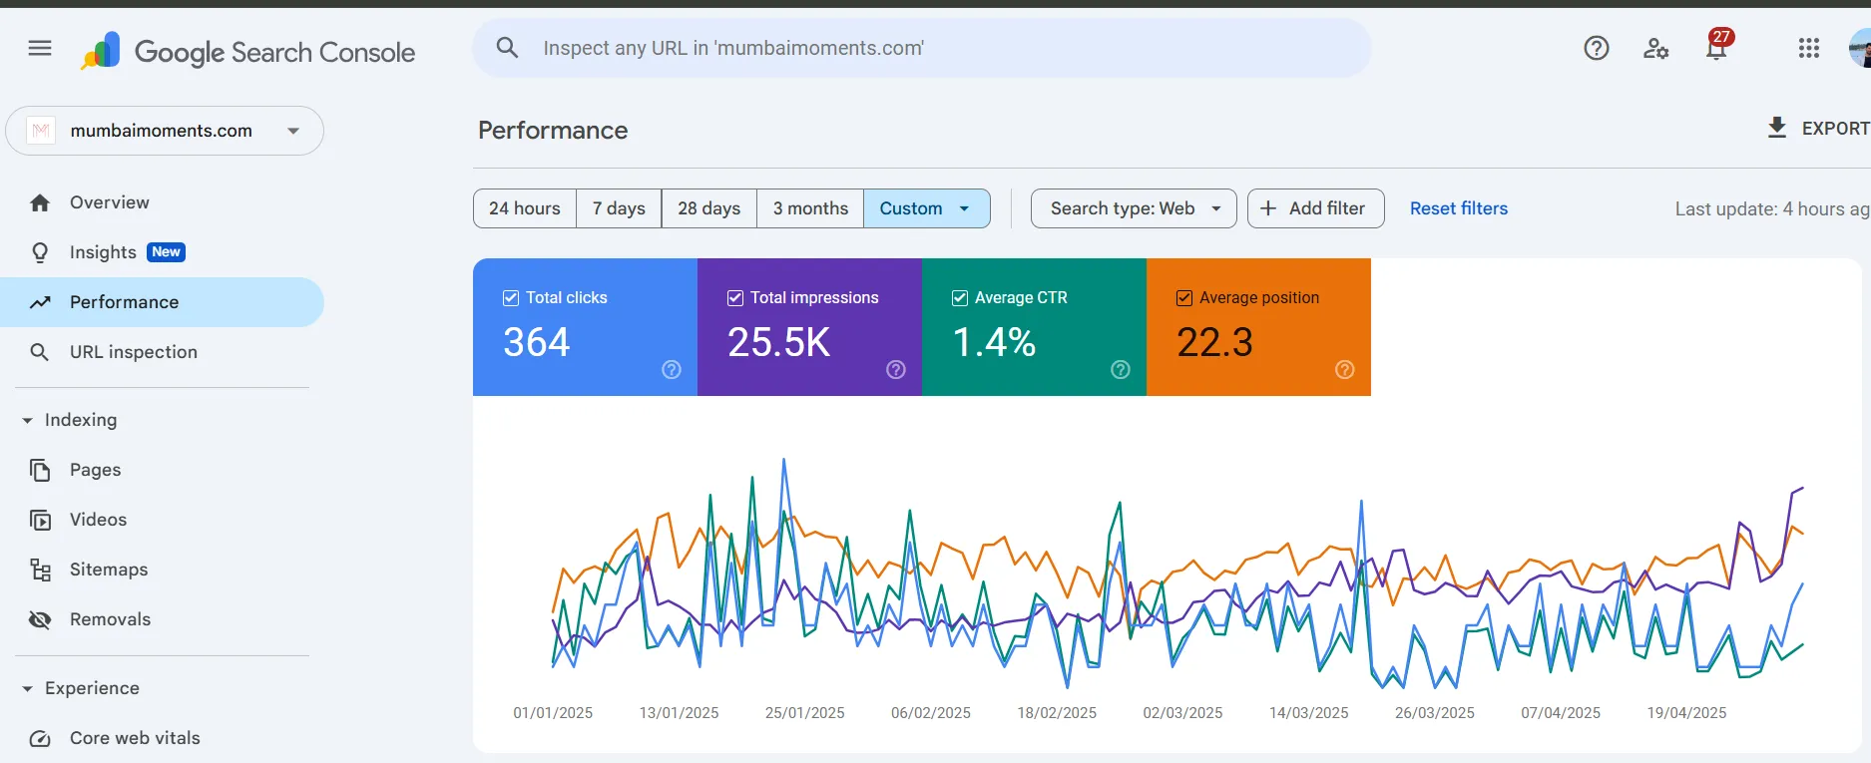Image resolution: width=1871 pixels, height=763 pixels.
Task: Open the Google apps grid
Action: pyautogui.click(x=1809, y=48)
